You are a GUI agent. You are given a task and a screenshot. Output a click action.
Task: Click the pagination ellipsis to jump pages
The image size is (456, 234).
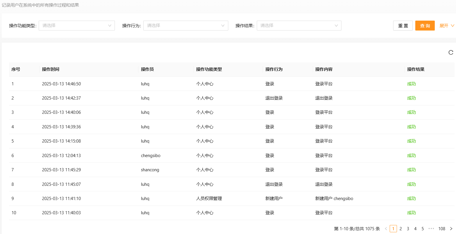click(431, 229)
